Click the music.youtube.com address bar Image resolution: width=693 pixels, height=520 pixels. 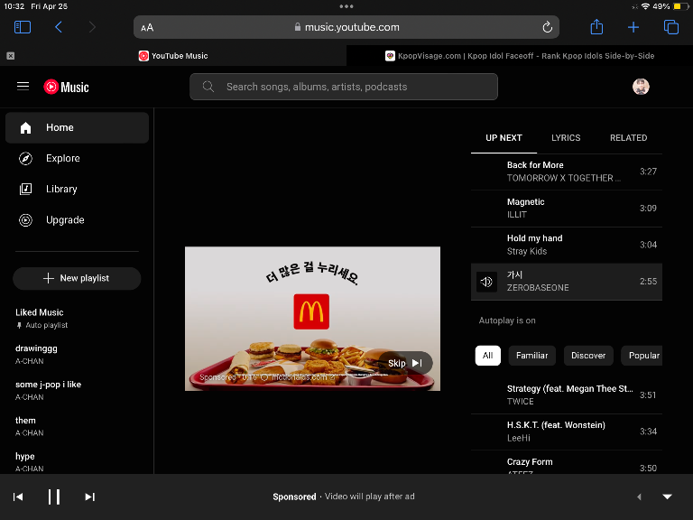point(346,27)
